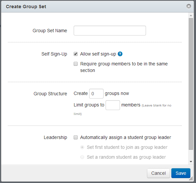The height and width of the screenshot is (183, 196).
Task: Click the Leadership section label
Action: 55,137
